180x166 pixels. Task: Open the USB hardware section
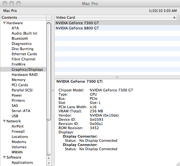click(15, 116)
